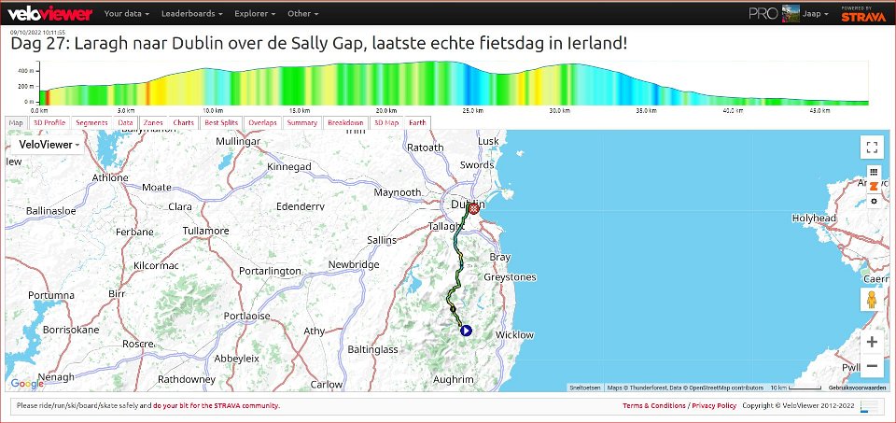
Task: Open the Best Splits tab
Action: [x=221, y=122]
